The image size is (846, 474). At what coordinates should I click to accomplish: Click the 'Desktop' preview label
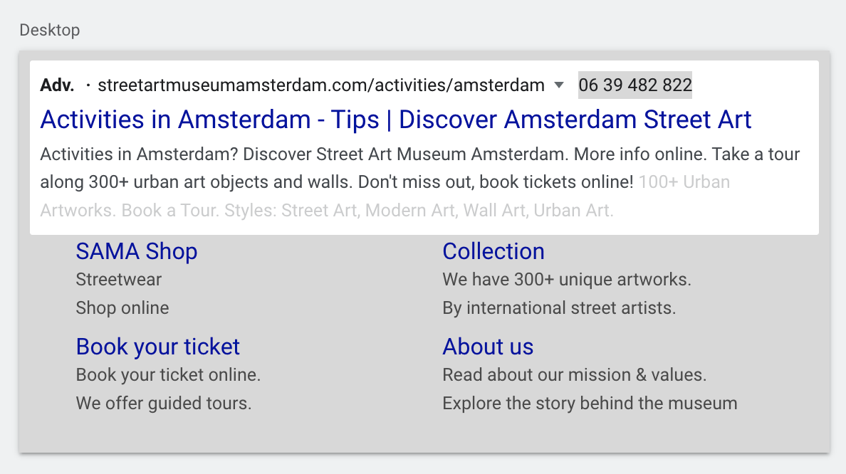pos(50,30)
